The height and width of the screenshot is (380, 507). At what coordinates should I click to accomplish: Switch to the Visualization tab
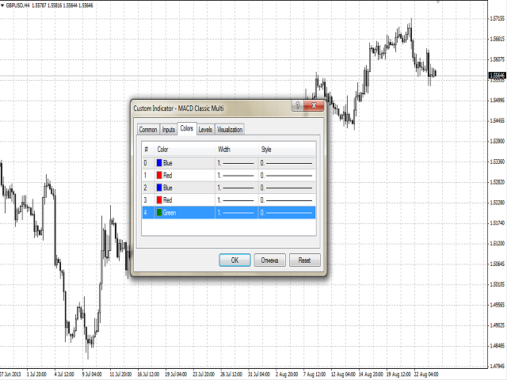pyautogui.click(x=230, y=130)
